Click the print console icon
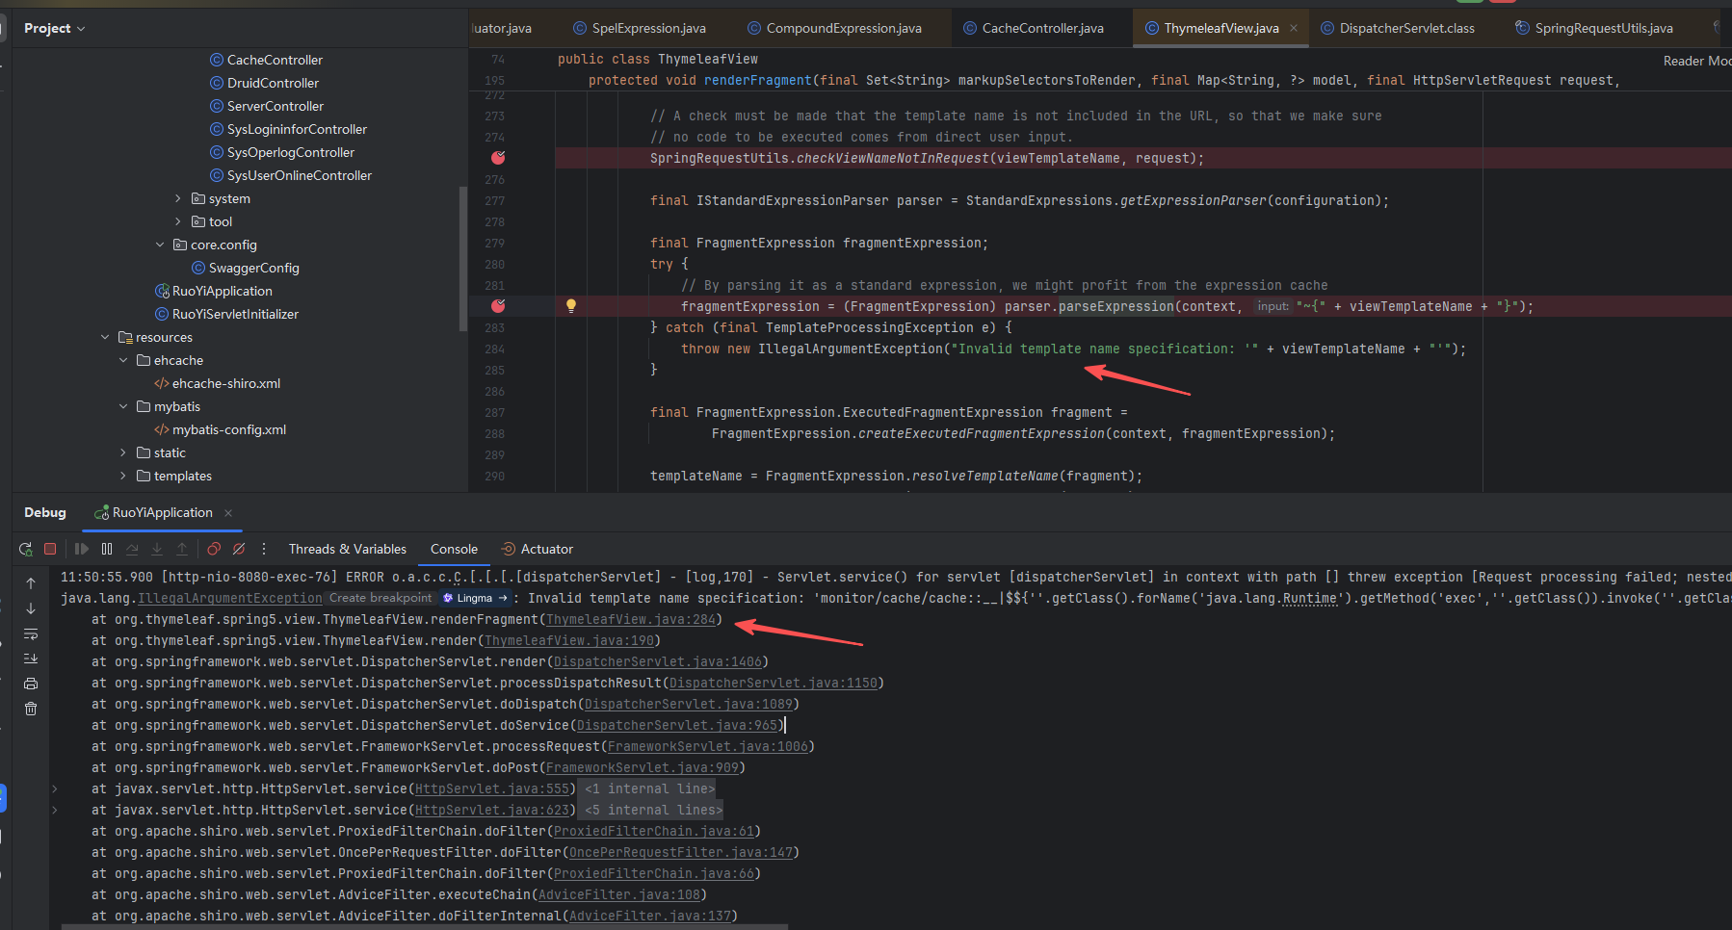Viewport: 1732px width, 930px height. [31, 684]
